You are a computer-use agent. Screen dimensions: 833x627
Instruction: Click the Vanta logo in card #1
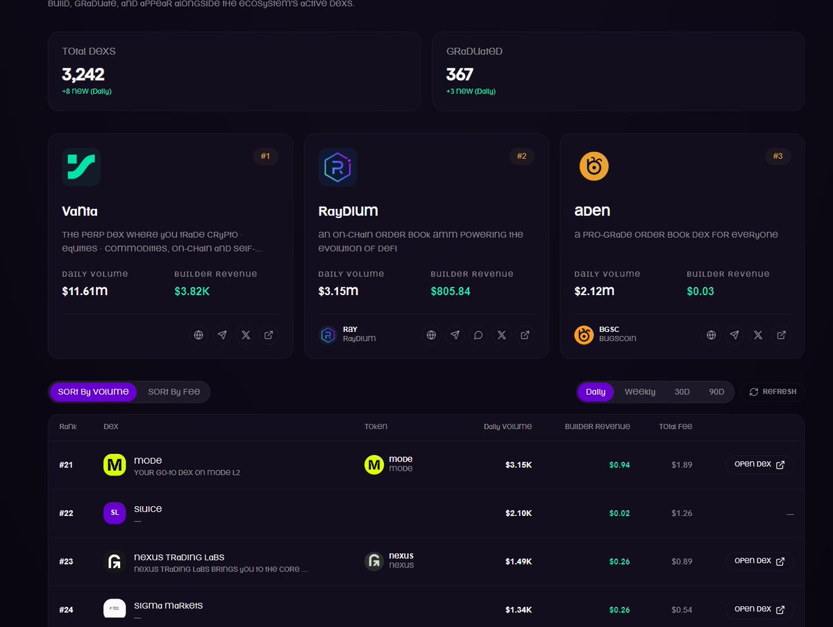[x=81, y=167]
